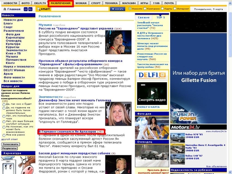Submit poll with Голосовать button

11,144
